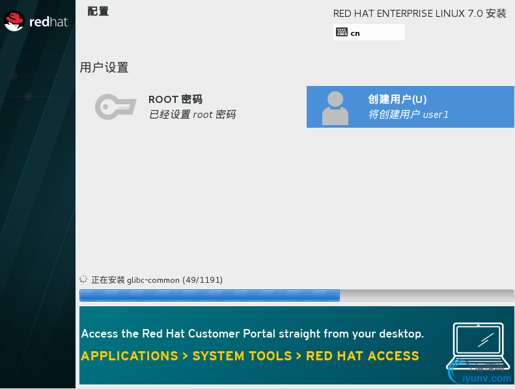
Task: Click the 正在安装 glibc-common (49/1191) status
Action: 157,280
